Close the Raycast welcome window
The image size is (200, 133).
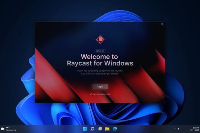pos(162,24)
